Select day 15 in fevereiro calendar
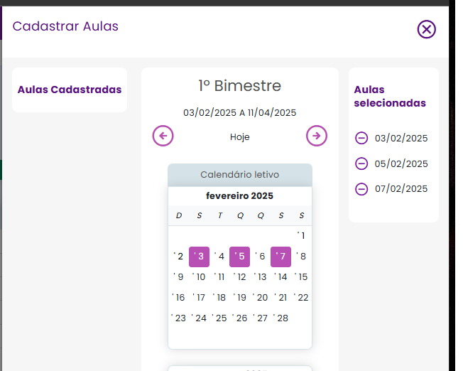Image resolution: width=463 pixels, height=371 pixels. click(x=301, y=277)
